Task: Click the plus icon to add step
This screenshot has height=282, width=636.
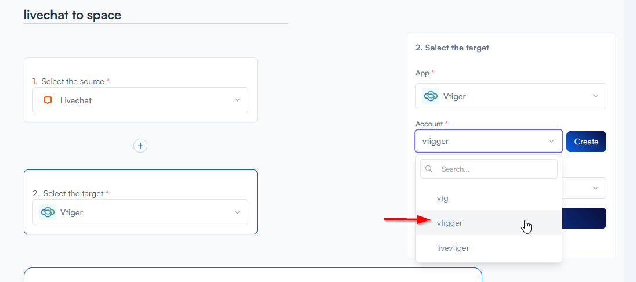Action: tap(140, 146)
